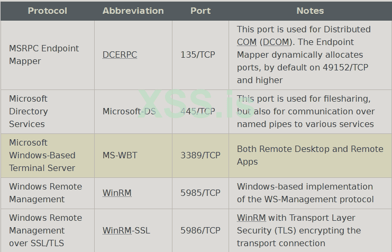Select the Microsoft Directory Services cell
The width and height of the screenshot is (392, 252).
[29, 111]
